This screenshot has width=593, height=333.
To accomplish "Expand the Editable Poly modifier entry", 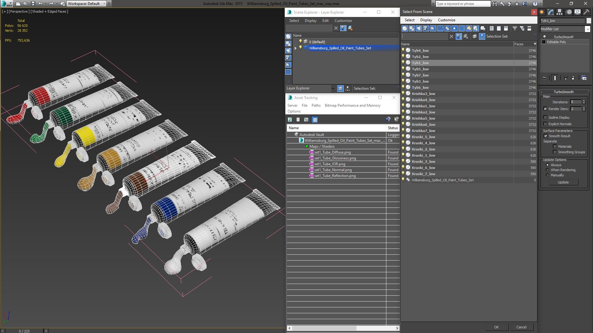I will tap(544, 42).
